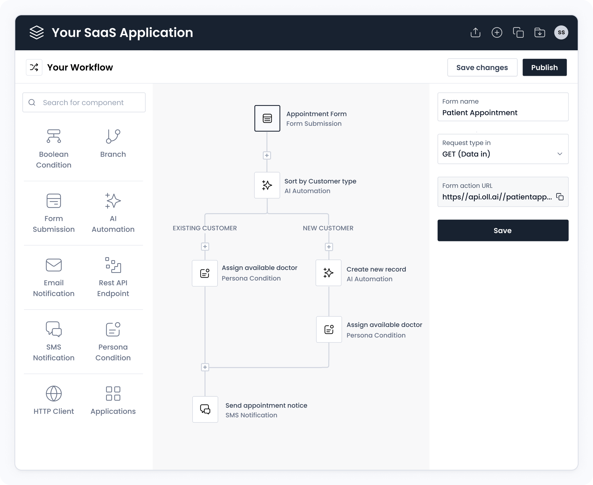Copy the Form action URL

[x=560, y=197]
